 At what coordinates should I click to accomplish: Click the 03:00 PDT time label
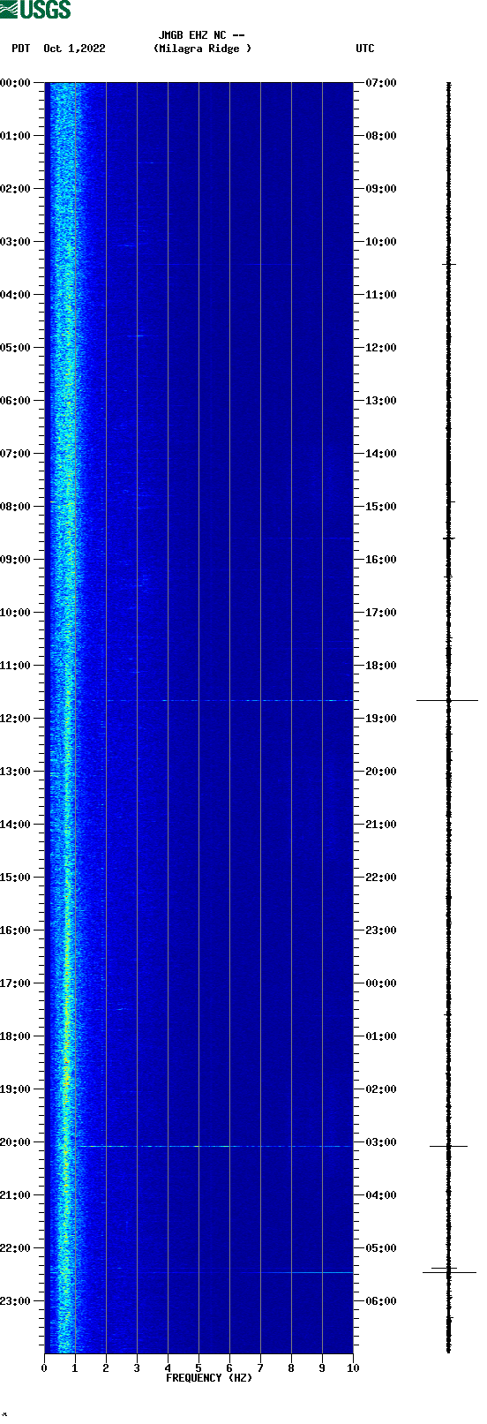pyautogui.click(x=16, y=242)
